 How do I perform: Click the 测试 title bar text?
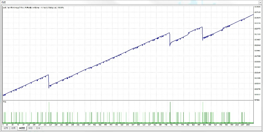pos(3,2)
